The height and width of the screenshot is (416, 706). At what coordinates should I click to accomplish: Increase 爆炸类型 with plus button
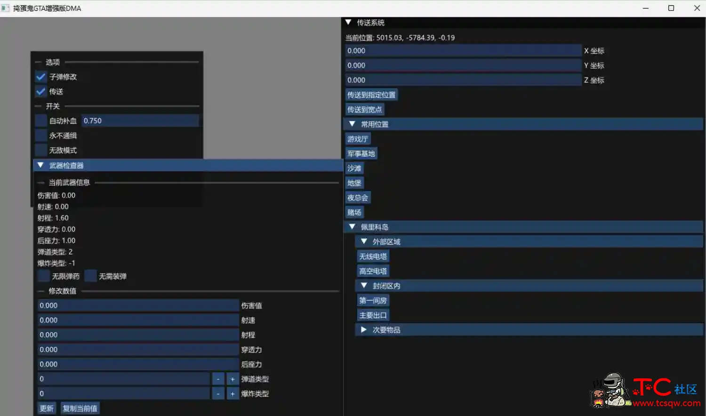233,393
